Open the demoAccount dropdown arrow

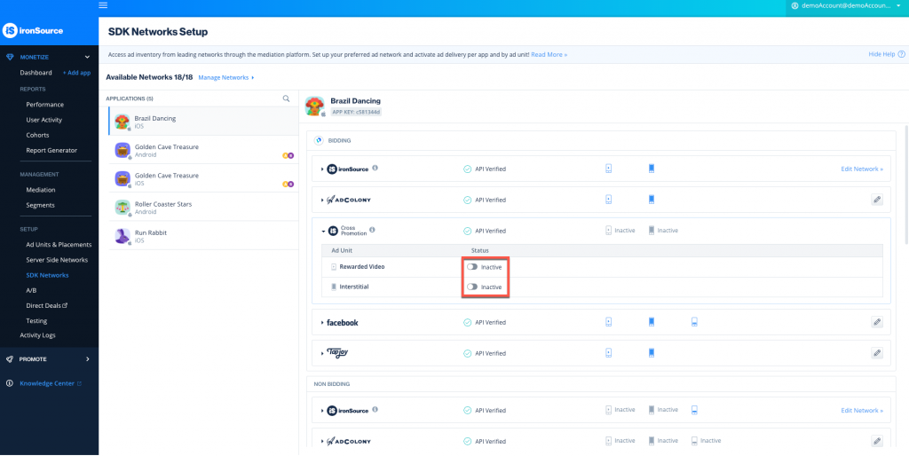(x=898, y=5)
